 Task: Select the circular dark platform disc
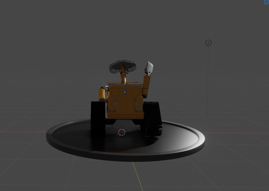point(125,140)
